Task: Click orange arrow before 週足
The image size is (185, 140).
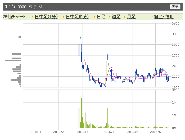Action: (x=110, y=17)
